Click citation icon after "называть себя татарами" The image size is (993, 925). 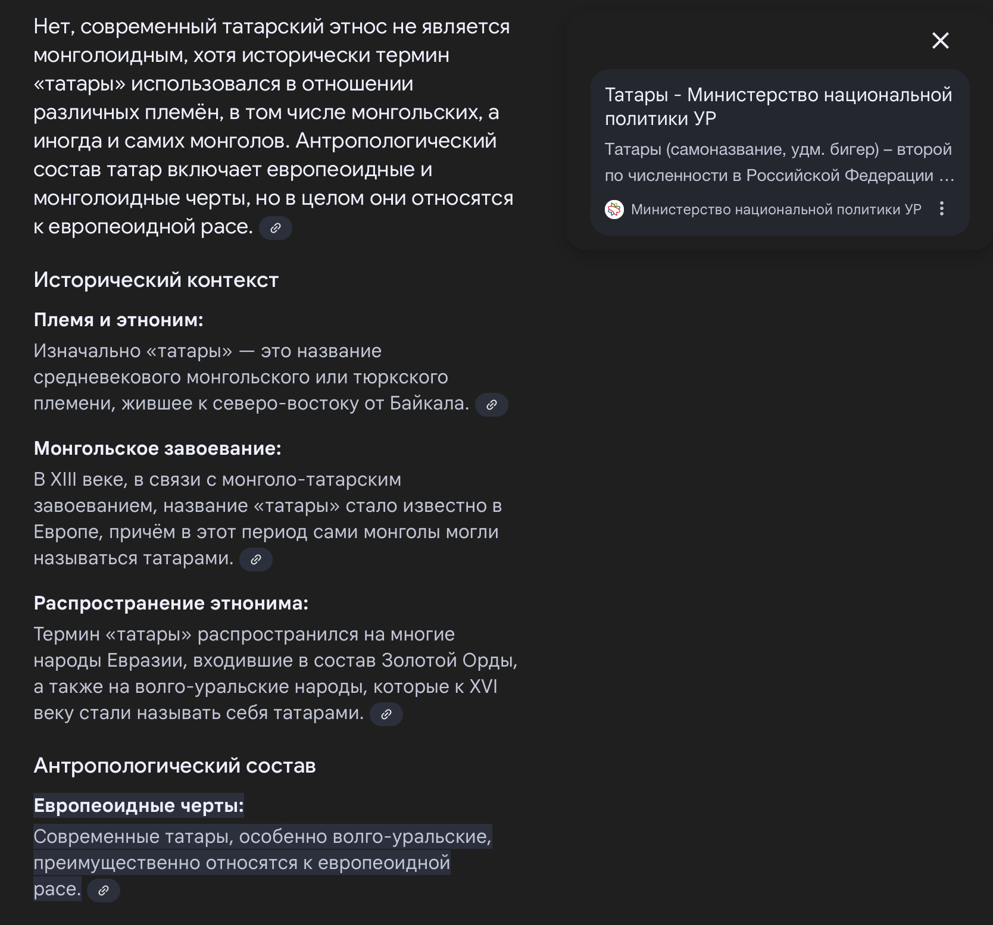pos(386,714)
